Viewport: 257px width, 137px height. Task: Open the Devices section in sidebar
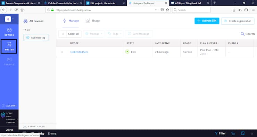[x=9, y=32]
